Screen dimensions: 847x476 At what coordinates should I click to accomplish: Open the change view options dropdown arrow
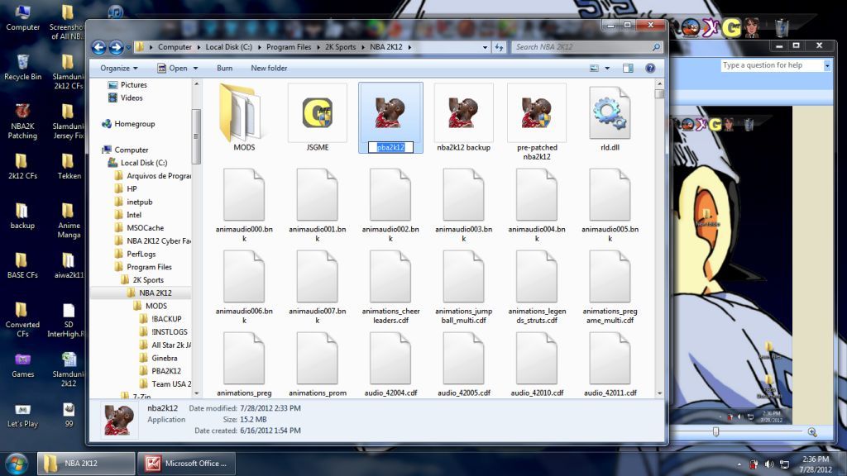tap(607, 68)
